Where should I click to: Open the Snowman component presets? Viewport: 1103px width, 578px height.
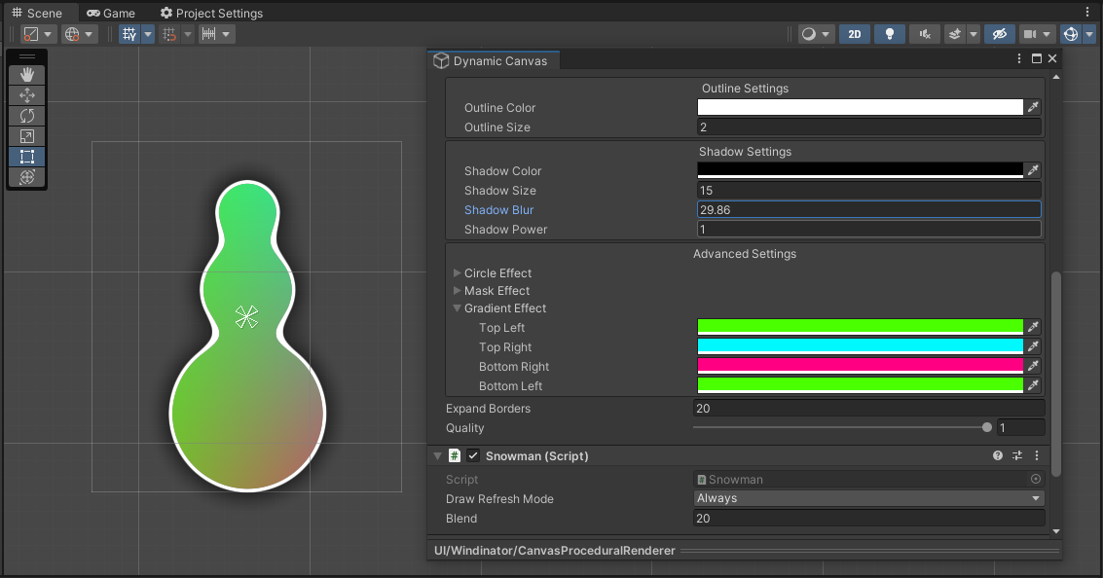point(1017,455)
